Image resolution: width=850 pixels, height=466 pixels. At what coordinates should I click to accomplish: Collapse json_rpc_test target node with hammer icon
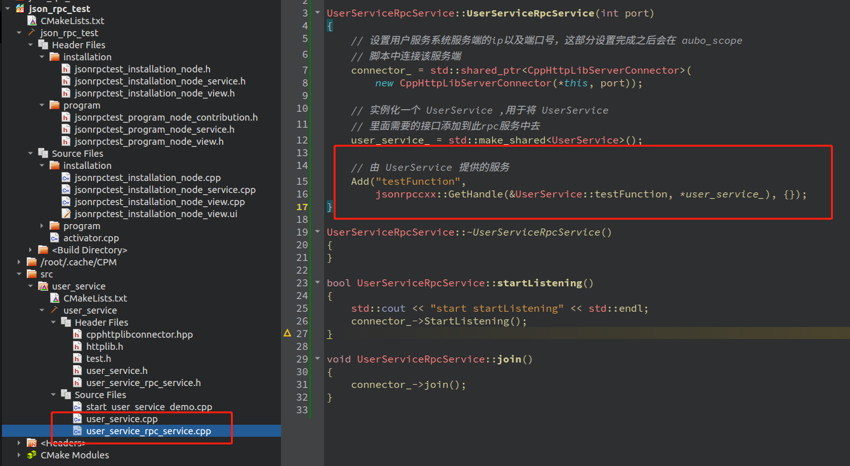click(x=18, y=33)
